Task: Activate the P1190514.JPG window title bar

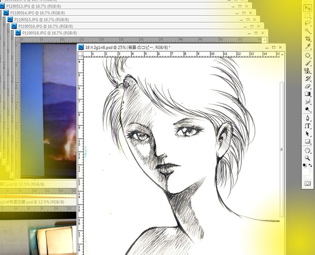Action: pos(129,13)
